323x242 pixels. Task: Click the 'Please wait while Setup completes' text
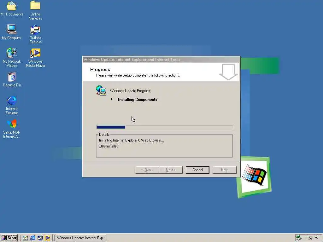138,75
